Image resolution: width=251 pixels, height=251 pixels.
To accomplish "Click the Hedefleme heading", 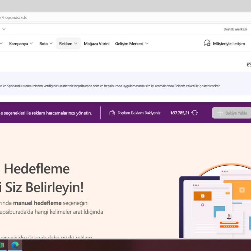I will 37,169.
